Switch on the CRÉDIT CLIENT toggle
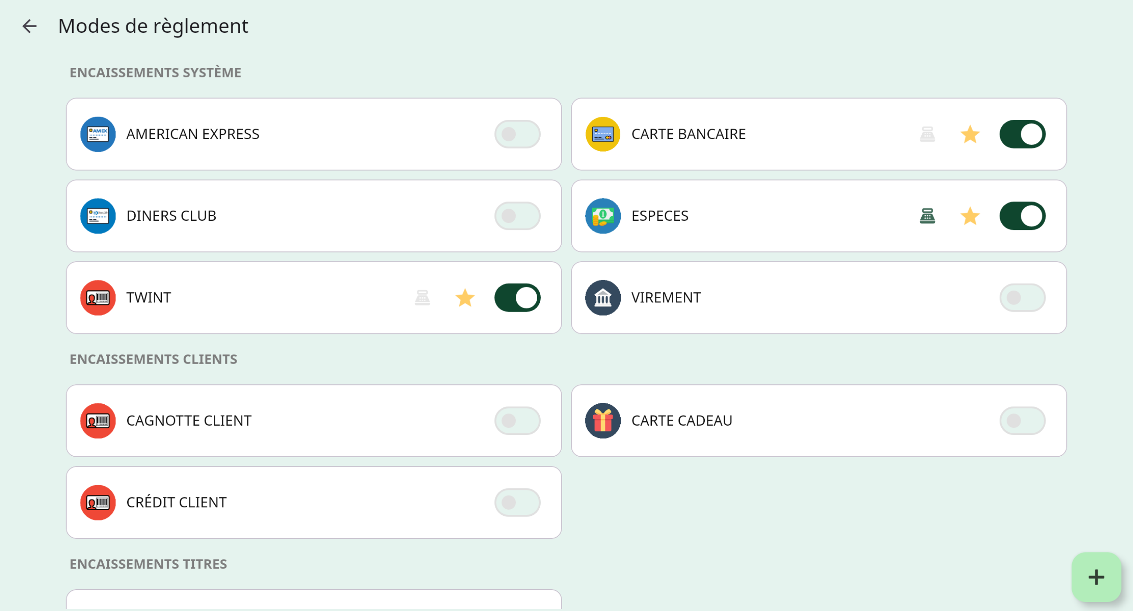This screenshot has height=611, width=1133. point(517,503)
